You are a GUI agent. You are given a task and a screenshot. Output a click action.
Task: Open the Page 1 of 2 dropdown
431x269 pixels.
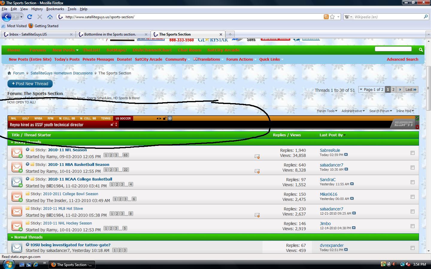pos(371,89)
